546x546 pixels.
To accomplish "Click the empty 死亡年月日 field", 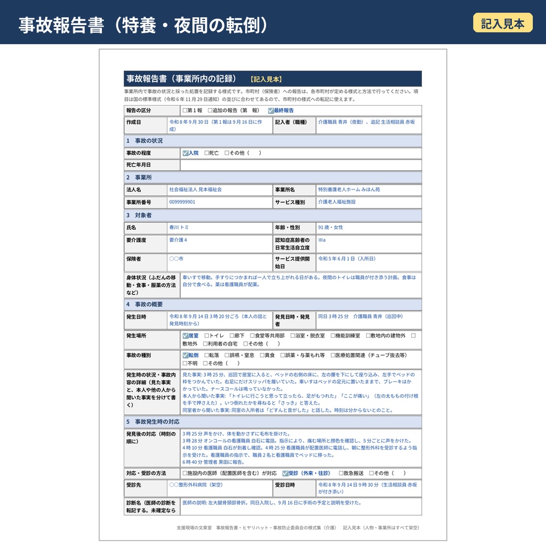I will click(301, 165).
